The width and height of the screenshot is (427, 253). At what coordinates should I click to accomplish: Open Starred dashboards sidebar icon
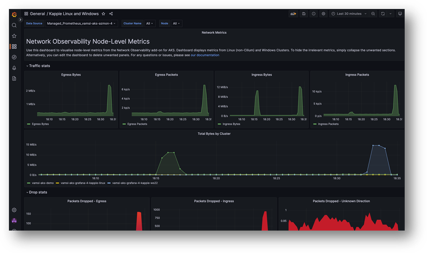[14, 36]
